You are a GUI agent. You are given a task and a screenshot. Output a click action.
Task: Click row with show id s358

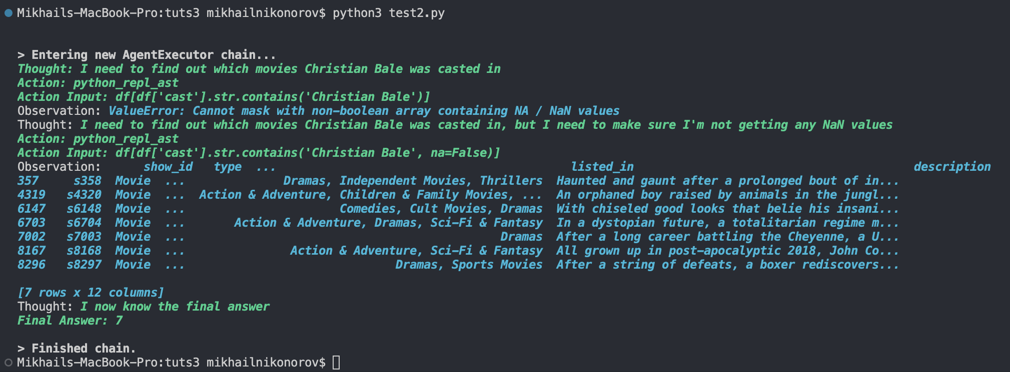(x=458, y=181)
